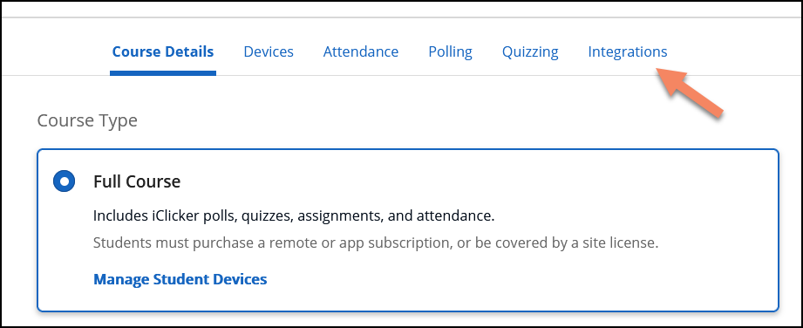Viewport: 803px width, 328px height.
Task: Click the Full Course option title
Action: pyautogui.click(x=137, y=181)
